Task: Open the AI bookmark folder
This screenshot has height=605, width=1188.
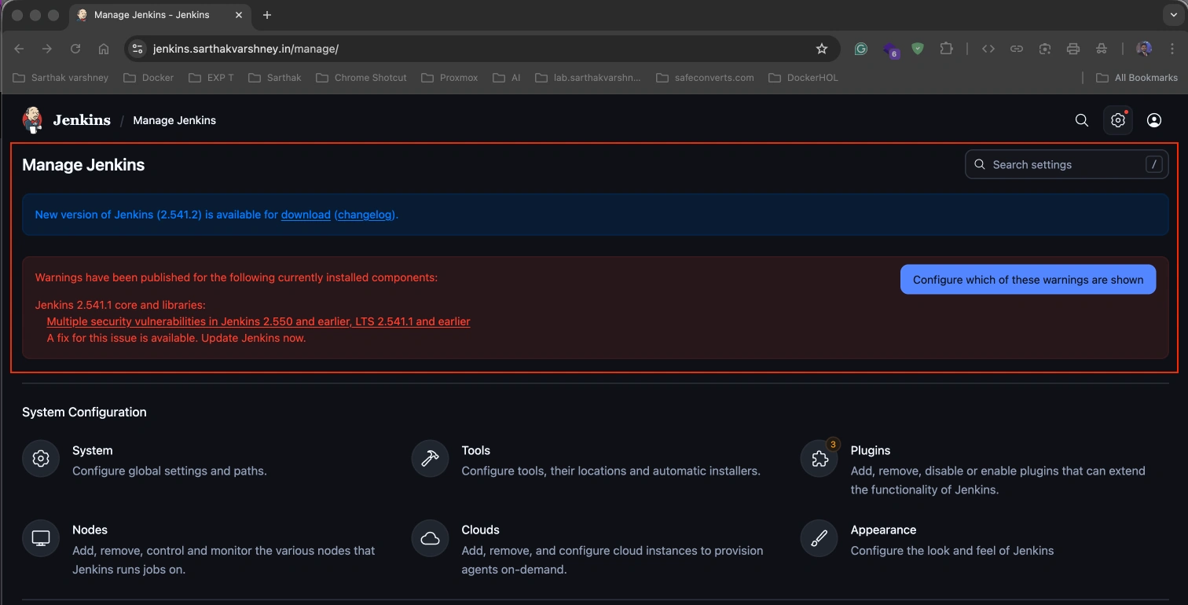Action: (x=508, y=78)
